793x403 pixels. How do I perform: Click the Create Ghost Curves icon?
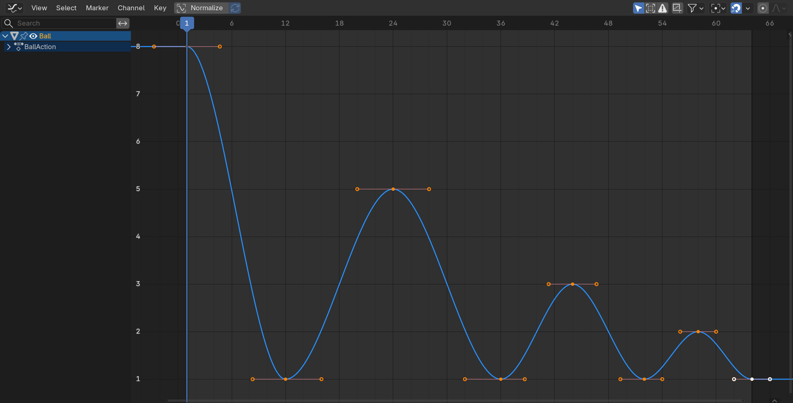tap(677, 8)
